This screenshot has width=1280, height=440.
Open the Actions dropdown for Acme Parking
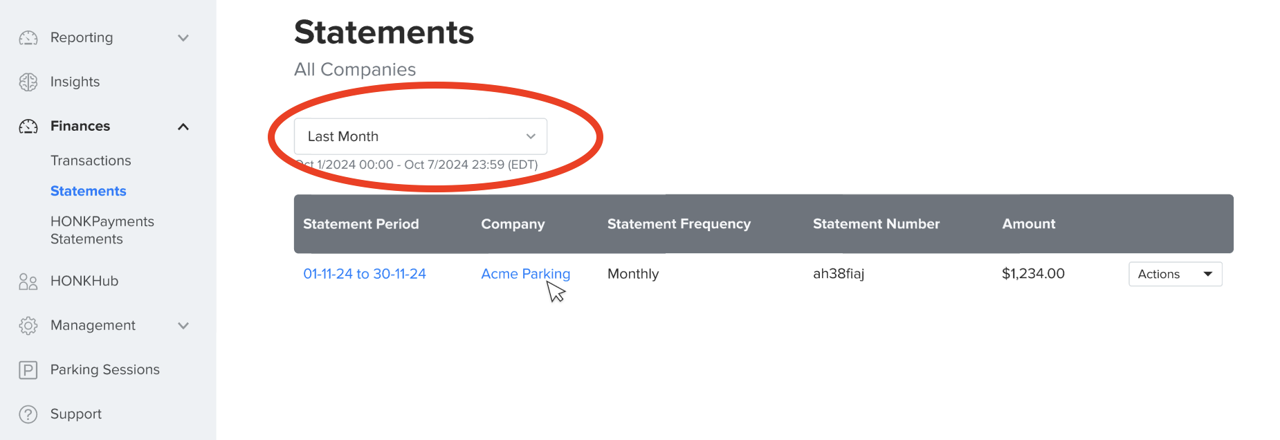[1176, 274]
